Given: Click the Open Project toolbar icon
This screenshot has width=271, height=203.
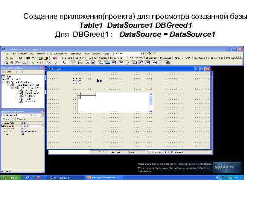Looking at the screenshot, I should tap(33, 58).
